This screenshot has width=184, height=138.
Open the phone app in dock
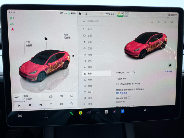point(72,113)
